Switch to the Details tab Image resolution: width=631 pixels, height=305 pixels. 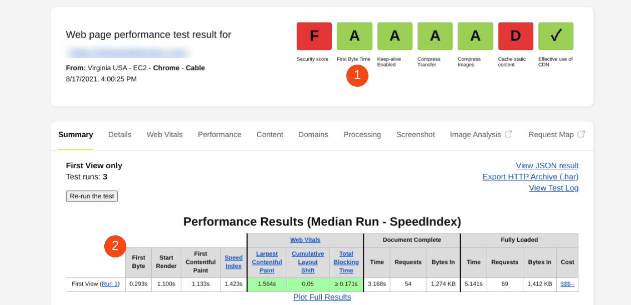click(x=119, y=134)
